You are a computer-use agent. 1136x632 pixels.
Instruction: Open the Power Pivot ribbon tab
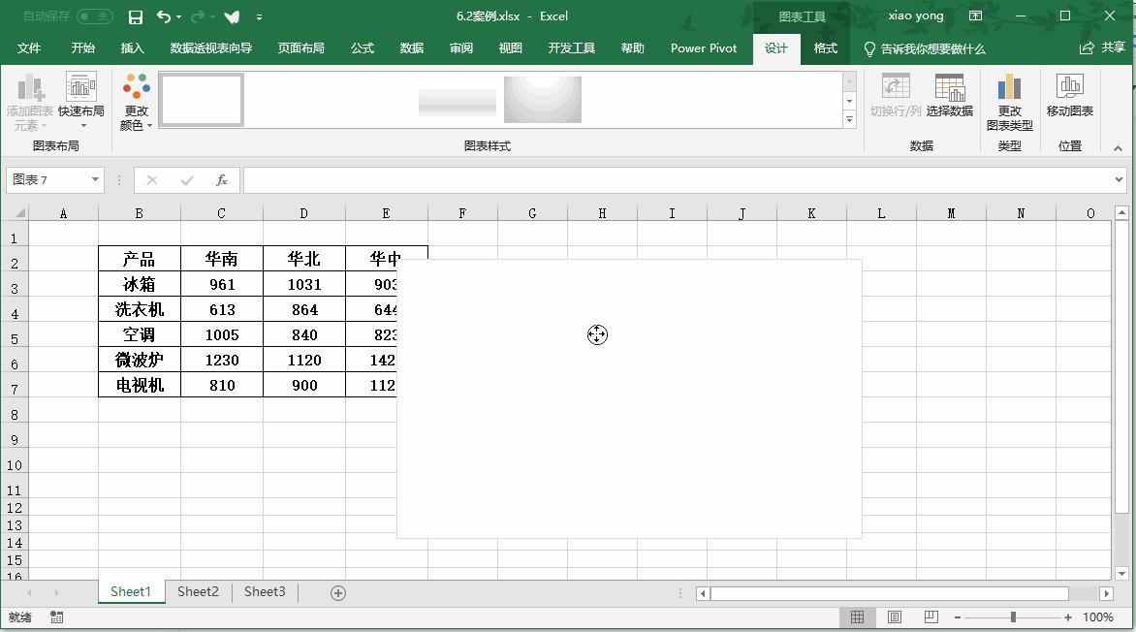pyautogui.click(x=703, y=47)
